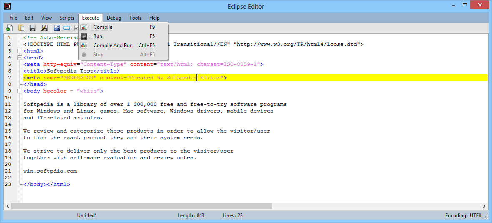Screen dimensions: 492x223
Task: Click the 'to find the exact product' line
Action: (113, 138)
